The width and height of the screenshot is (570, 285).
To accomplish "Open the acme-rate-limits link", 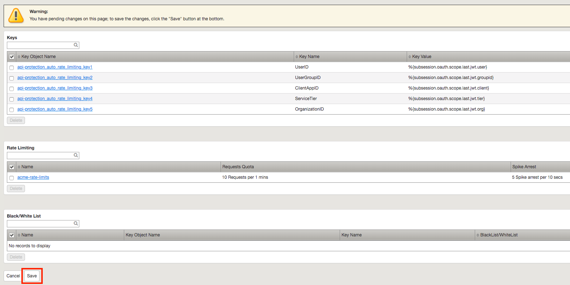I will point(33,177).
